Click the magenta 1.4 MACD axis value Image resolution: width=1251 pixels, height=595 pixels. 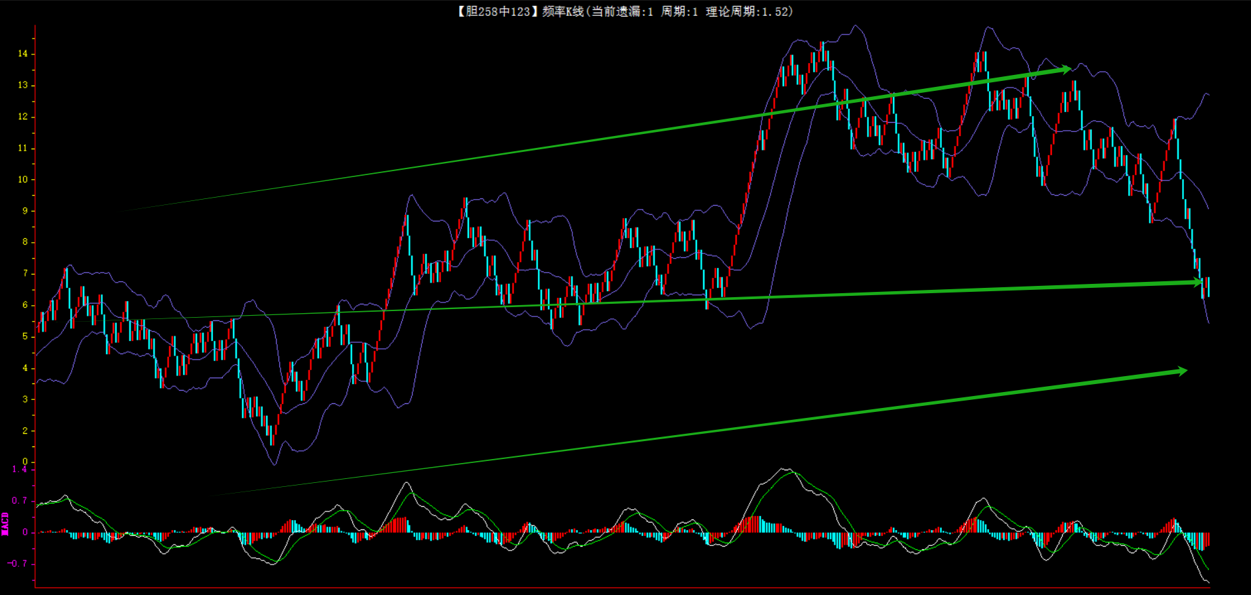point(20,470)
